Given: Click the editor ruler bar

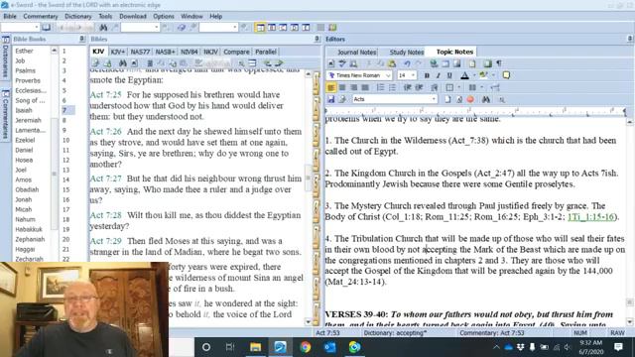Looking at the screenshot, I should pos(476,110).
